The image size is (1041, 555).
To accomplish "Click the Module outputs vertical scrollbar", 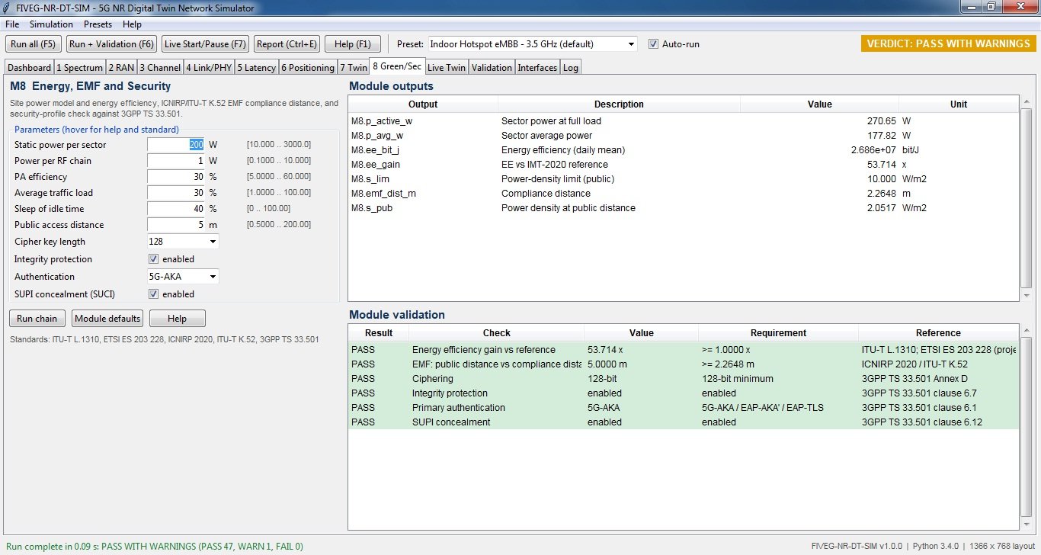I will coord(1026,198).
